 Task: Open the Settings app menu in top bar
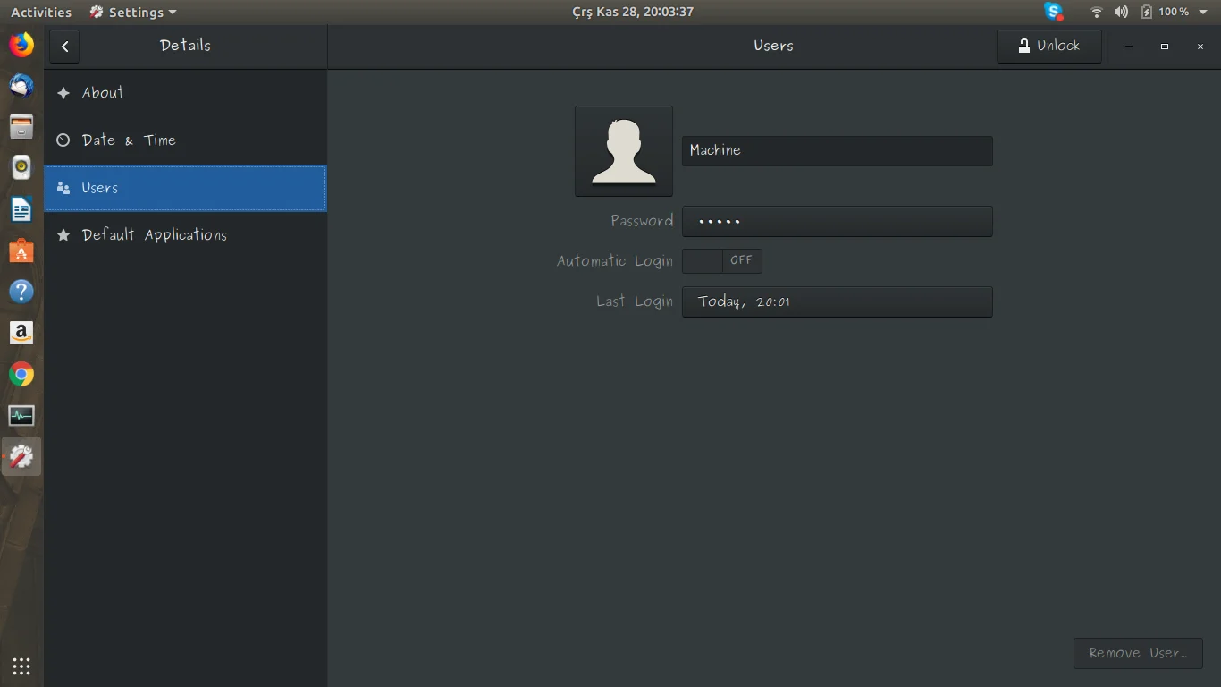click(133, 12)
